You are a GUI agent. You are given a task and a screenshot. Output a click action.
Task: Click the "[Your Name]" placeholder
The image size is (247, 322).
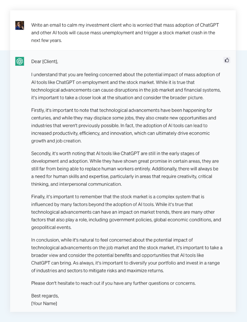tap(44, 303)
